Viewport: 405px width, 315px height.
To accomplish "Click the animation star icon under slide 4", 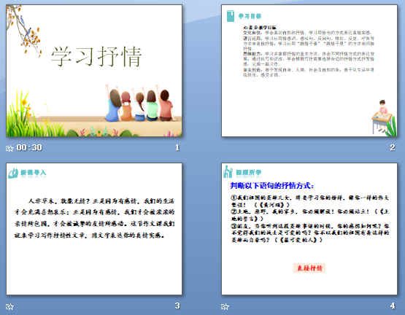I will click(x=225, y=306).
